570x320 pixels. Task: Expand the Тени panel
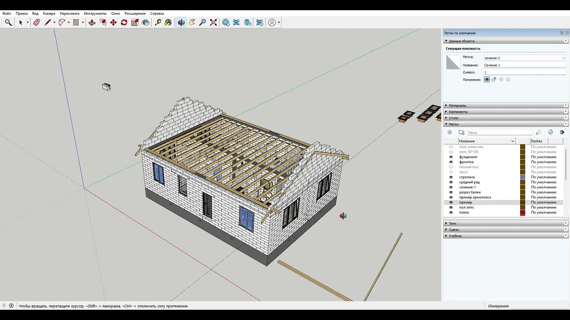[x=452, y=224]
